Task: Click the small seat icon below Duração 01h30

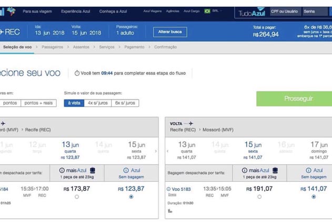Action: [170, 211]
